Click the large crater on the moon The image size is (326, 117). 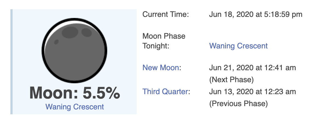pos(70,32)
